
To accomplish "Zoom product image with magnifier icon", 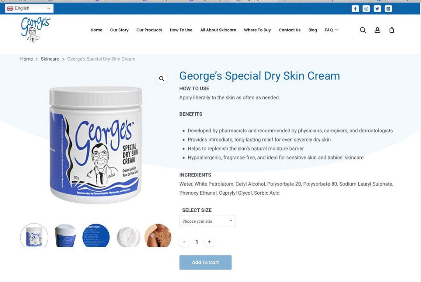I will point(162,79).
